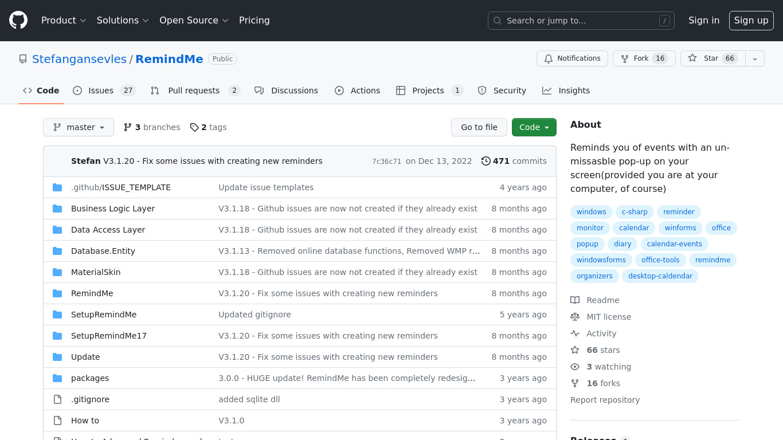The width and height of the screenshot is (783, 440).
Task: Switch to Pull requests tab
Action: coord(195,91)
